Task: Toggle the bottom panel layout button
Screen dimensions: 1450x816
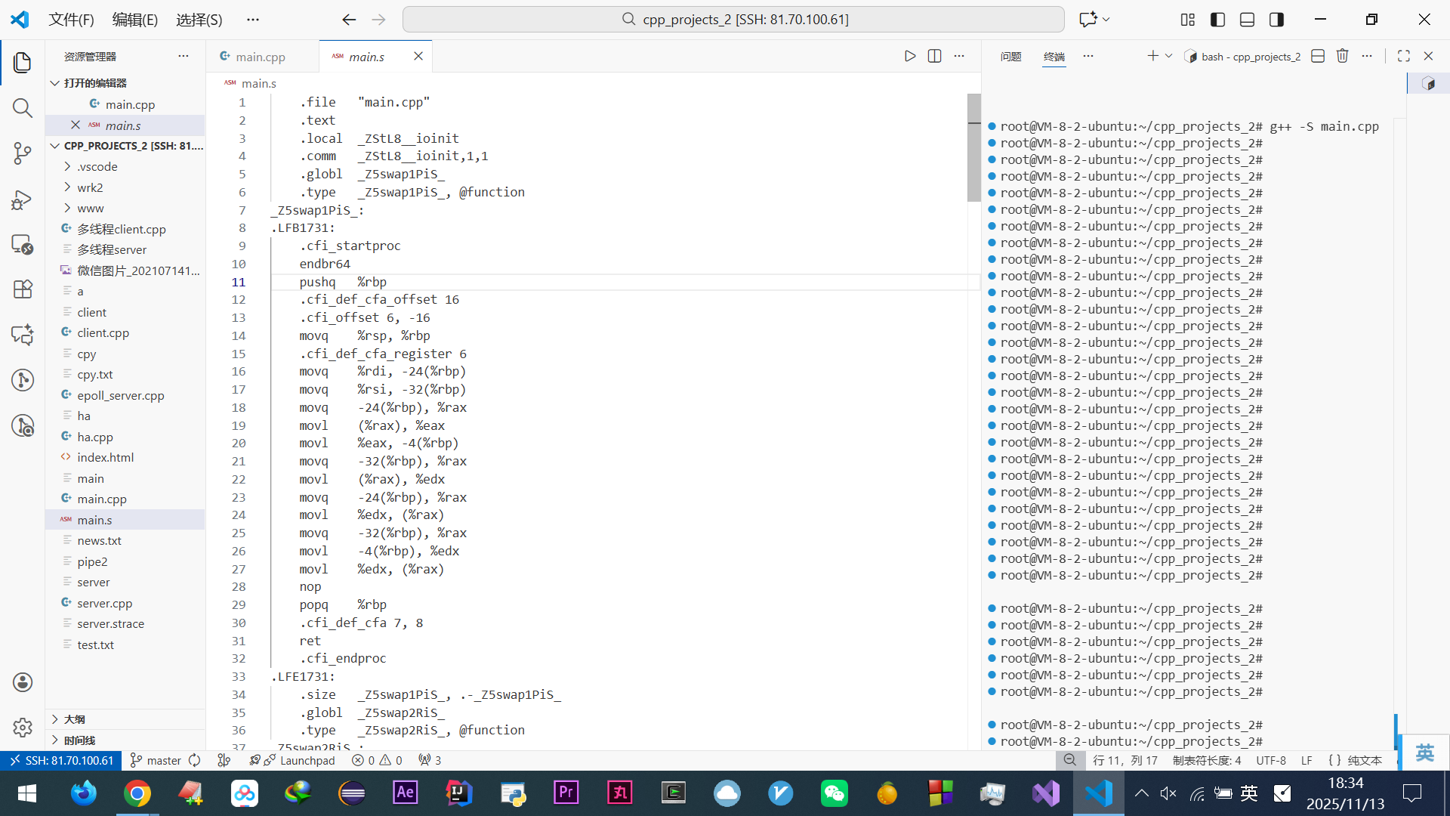Action: click(x=1247, y=20)
